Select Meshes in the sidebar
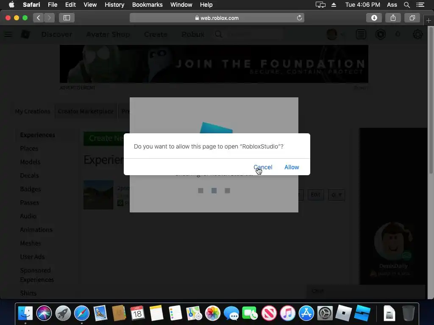The image size is (434, 325). (31, 243)
